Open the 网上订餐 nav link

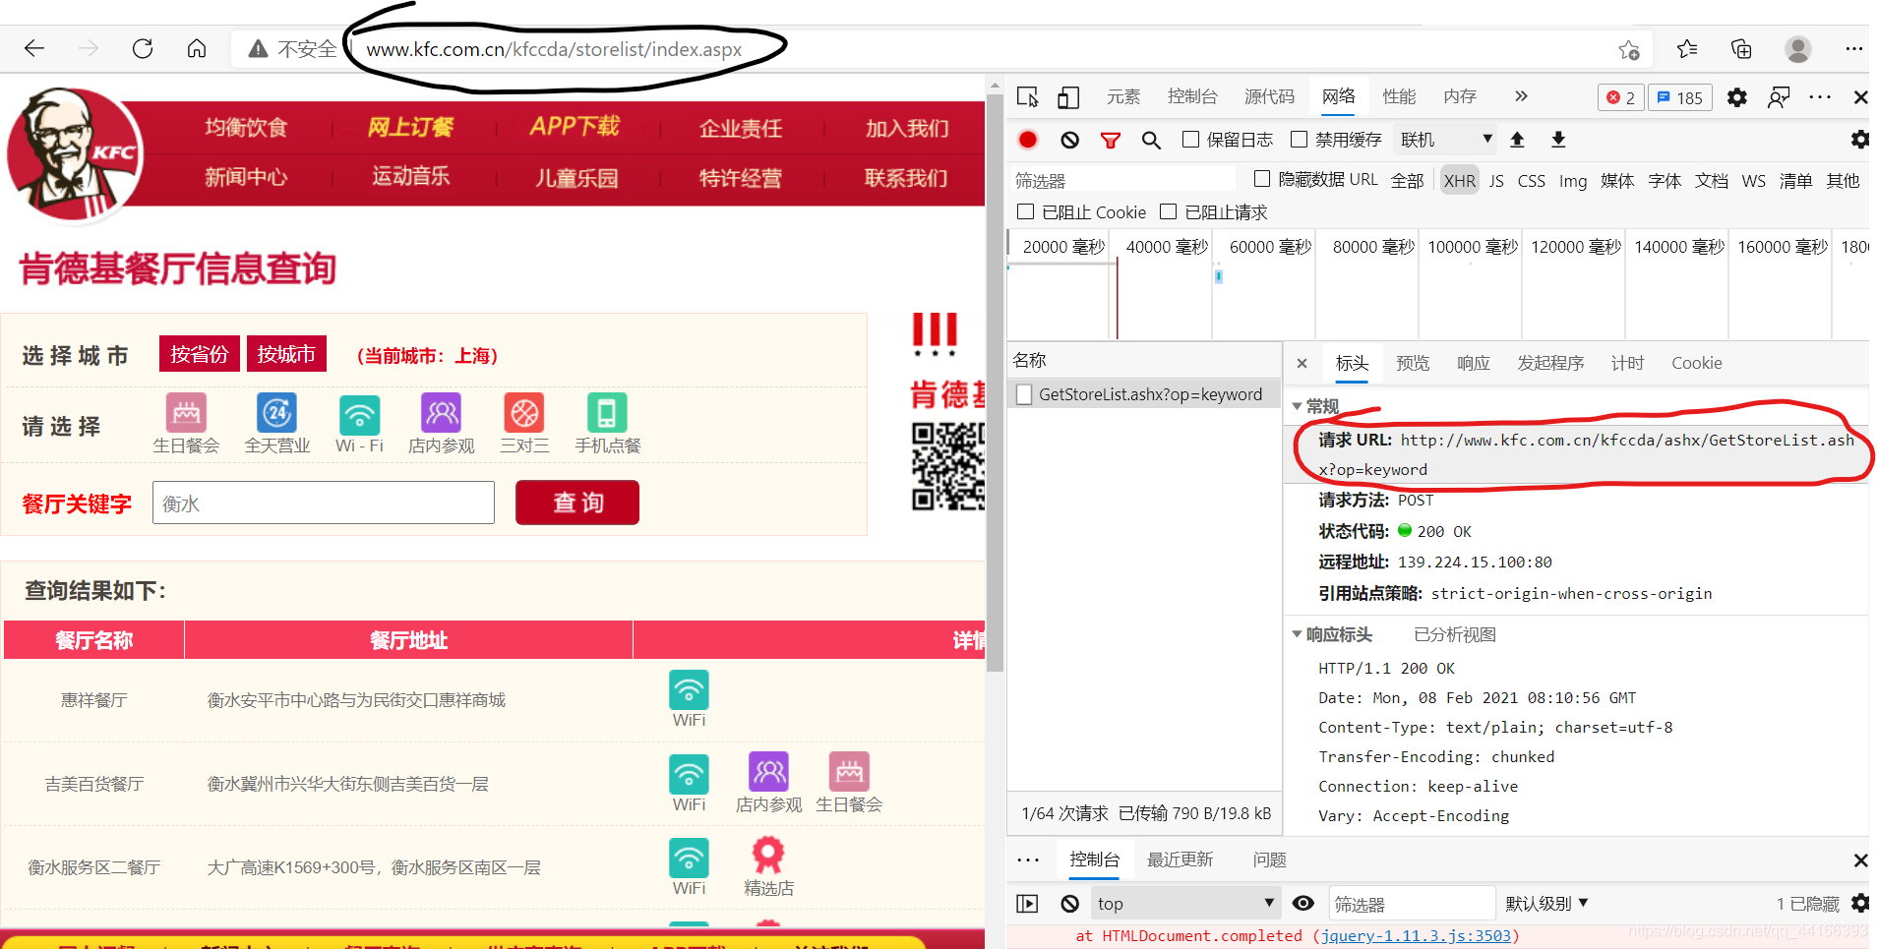point(410,127)
